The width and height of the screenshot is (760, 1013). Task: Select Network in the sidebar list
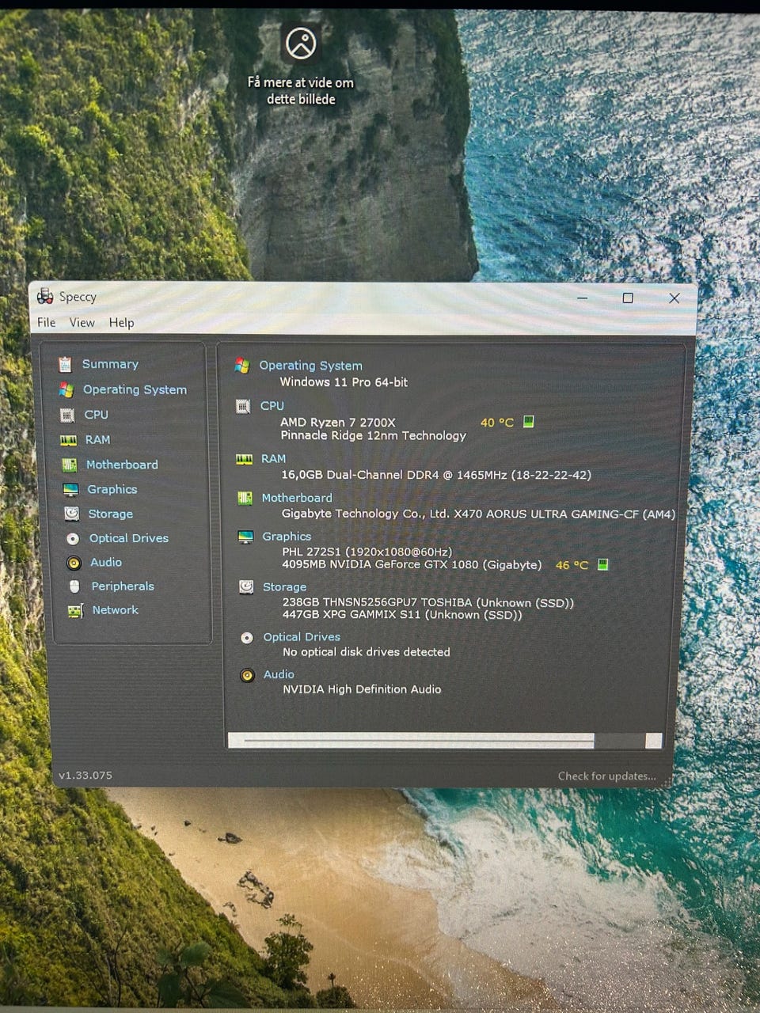(x=115, y=610)
